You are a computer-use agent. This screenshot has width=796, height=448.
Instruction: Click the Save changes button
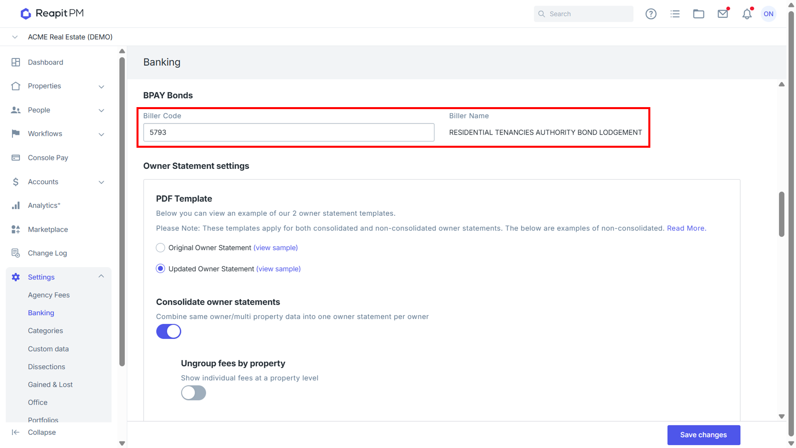704,435
